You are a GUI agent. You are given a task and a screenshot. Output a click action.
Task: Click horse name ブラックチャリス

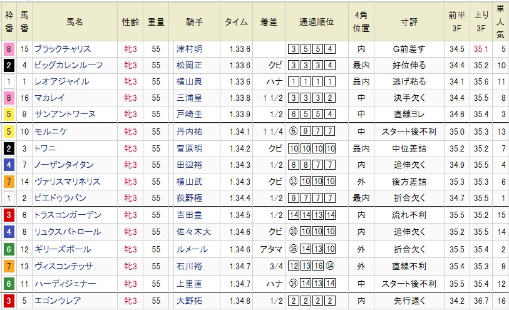coord(63,49)
